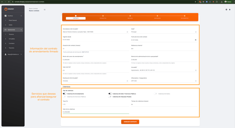Click Monto de la administración field
The image size is (235, 128).
(x=164, y=60)
